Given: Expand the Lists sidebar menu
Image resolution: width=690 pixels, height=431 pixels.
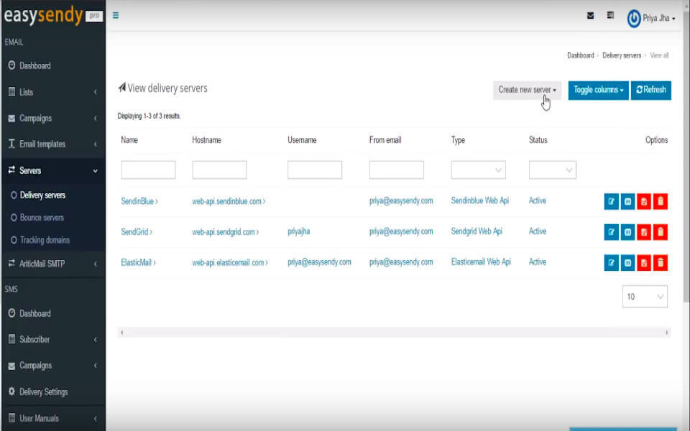Looking at the screenshot, I should tap(52, 92).
